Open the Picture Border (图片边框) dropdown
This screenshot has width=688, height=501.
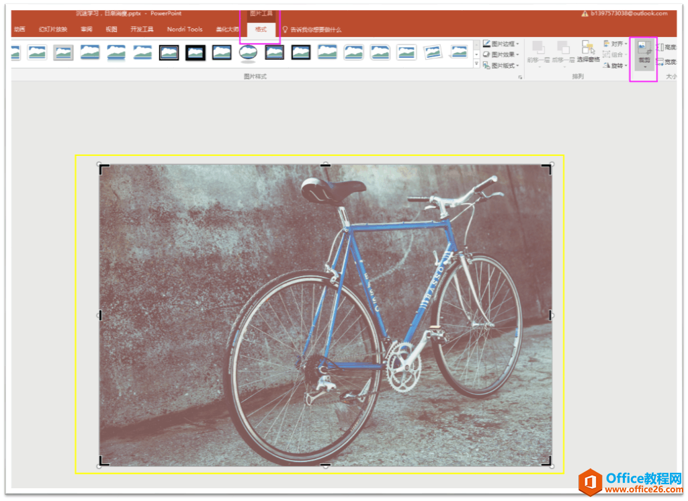pos(501,44)
